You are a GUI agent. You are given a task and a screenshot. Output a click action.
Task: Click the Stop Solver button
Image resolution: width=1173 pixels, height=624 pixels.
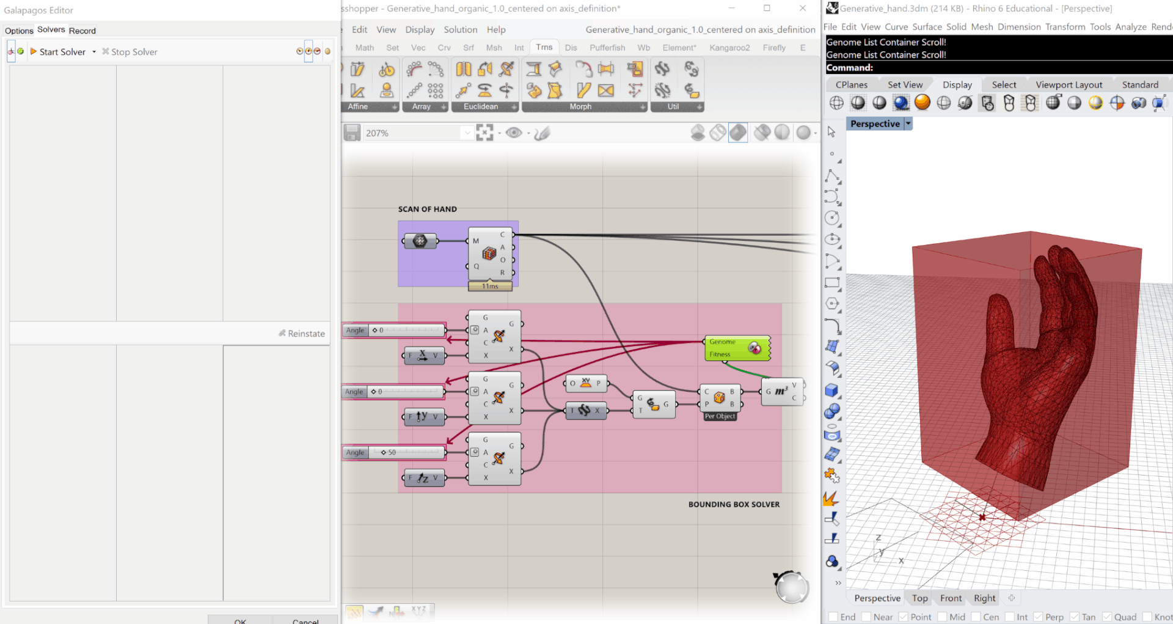pyautogui.click(x=130, y=52)
